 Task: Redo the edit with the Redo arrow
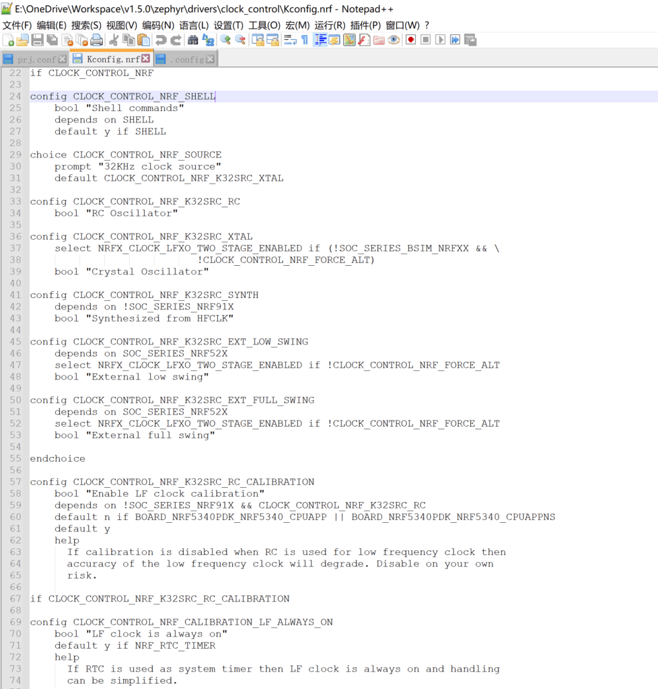click(x=176, y=40)
